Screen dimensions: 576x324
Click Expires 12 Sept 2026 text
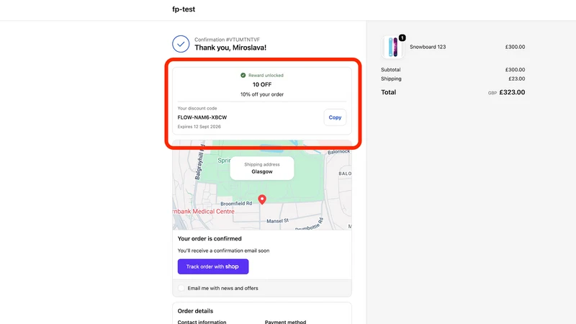tap(199, 127)
